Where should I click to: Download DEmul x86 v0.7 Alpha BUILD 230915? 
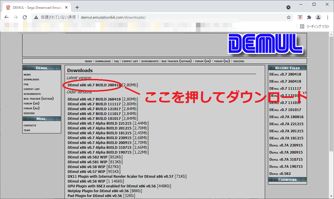pyautogui.click(x=99, y=138)
